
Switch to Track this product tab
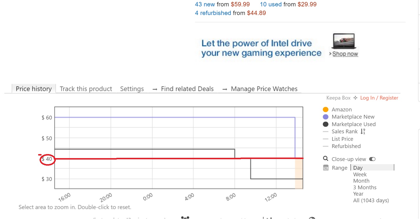coord(86,89)
